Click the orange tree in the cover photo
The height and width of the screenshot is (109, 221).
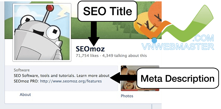[x=154, y=13]
